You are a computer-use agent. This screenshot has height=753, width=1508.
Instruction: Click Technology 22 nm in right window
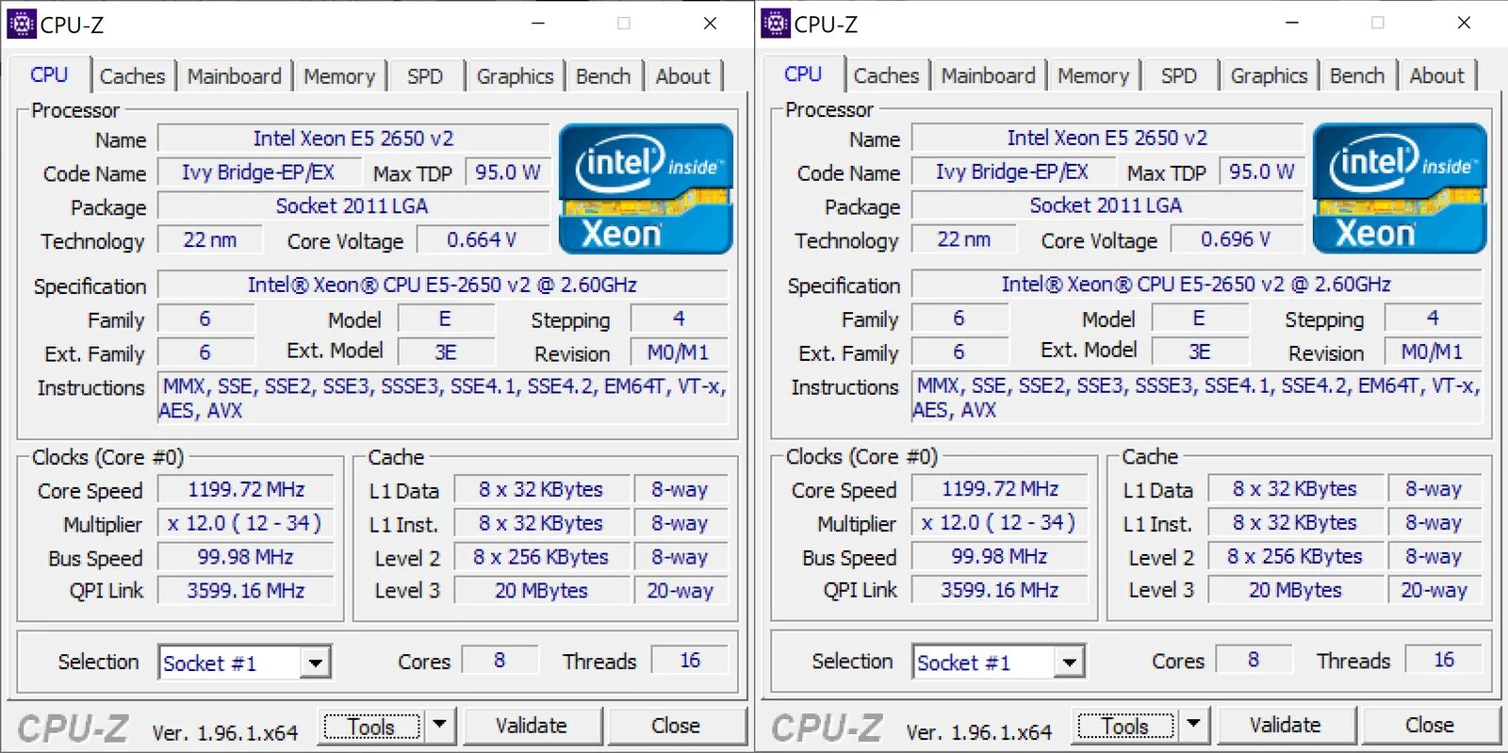coord(964,239)
